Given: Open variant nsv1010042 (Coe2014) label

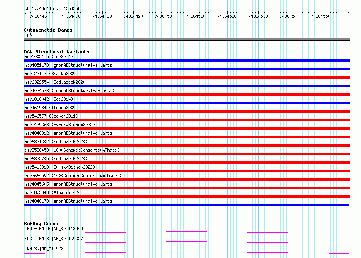Looking at the screenshot, I should tap(49, 99).
